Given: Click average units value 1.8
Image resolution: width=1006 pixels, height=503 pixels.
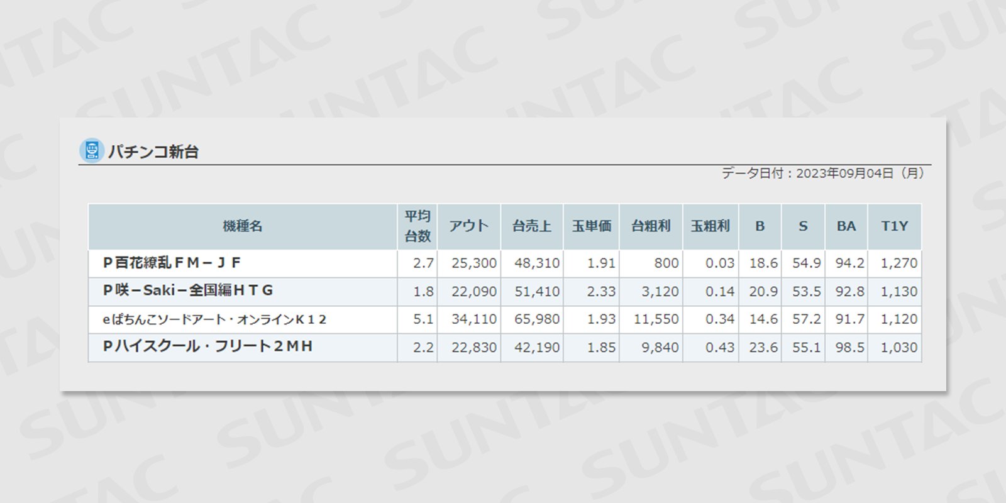Looking at the screenshot, I should 423,292.
